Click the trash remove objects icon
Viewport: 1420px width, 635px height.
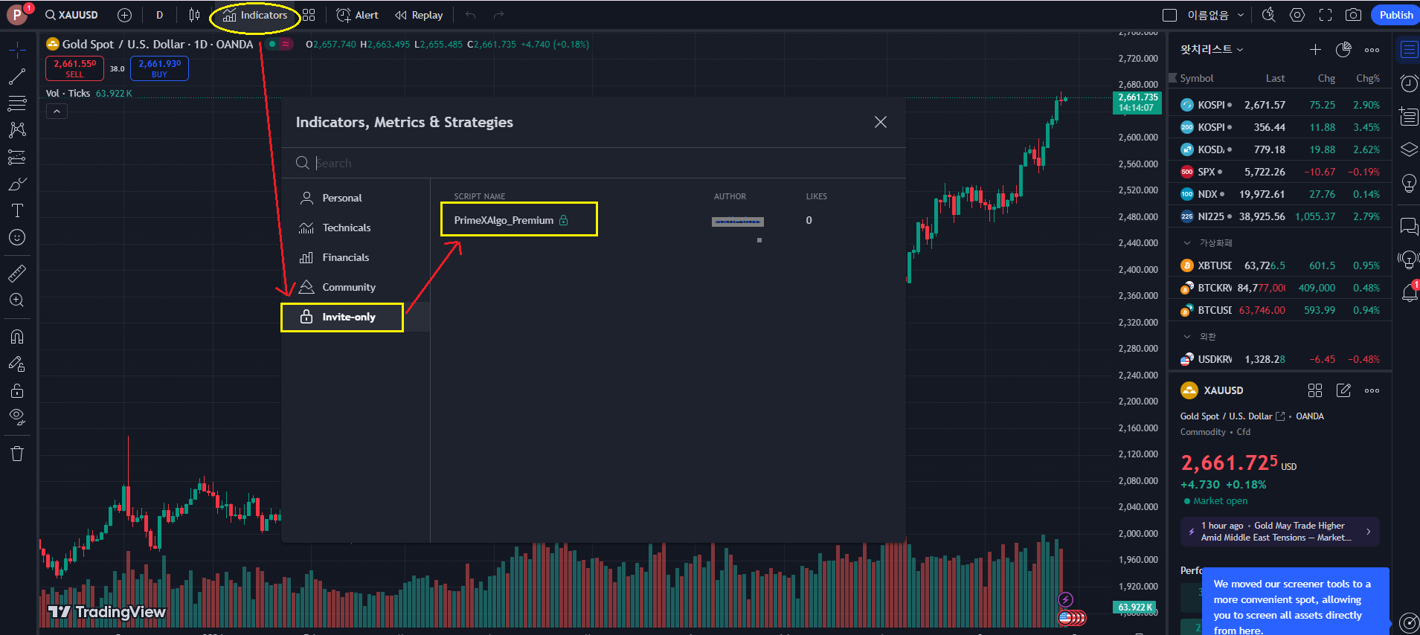coord(17,454)
